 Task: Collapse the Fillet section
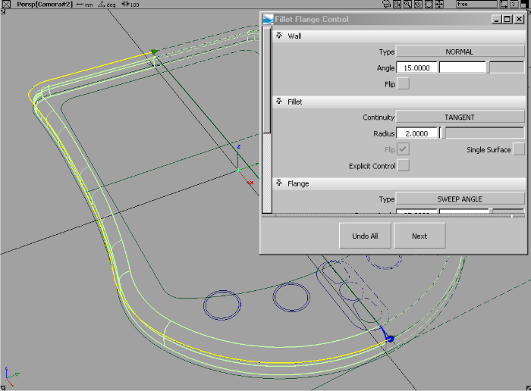tap(279, 101)
